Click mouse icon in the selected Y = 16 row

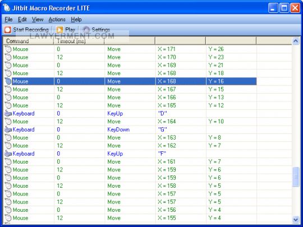[x=8, y=81]
